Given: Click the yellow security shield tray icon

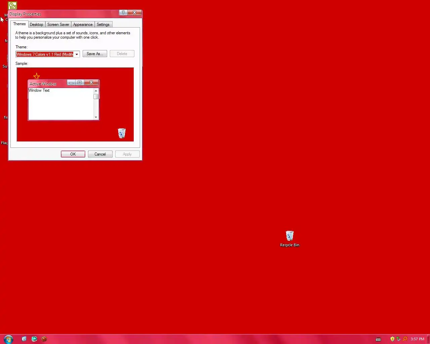Looking at the screenshot, I should coord(392,339).
